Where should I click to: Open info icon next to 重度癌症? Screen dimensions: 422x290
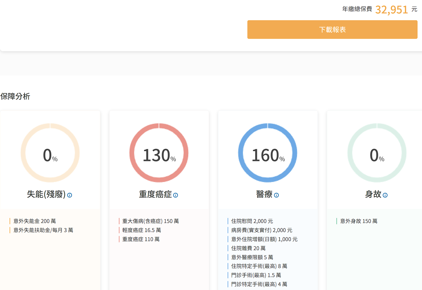[x=176, y=195]
